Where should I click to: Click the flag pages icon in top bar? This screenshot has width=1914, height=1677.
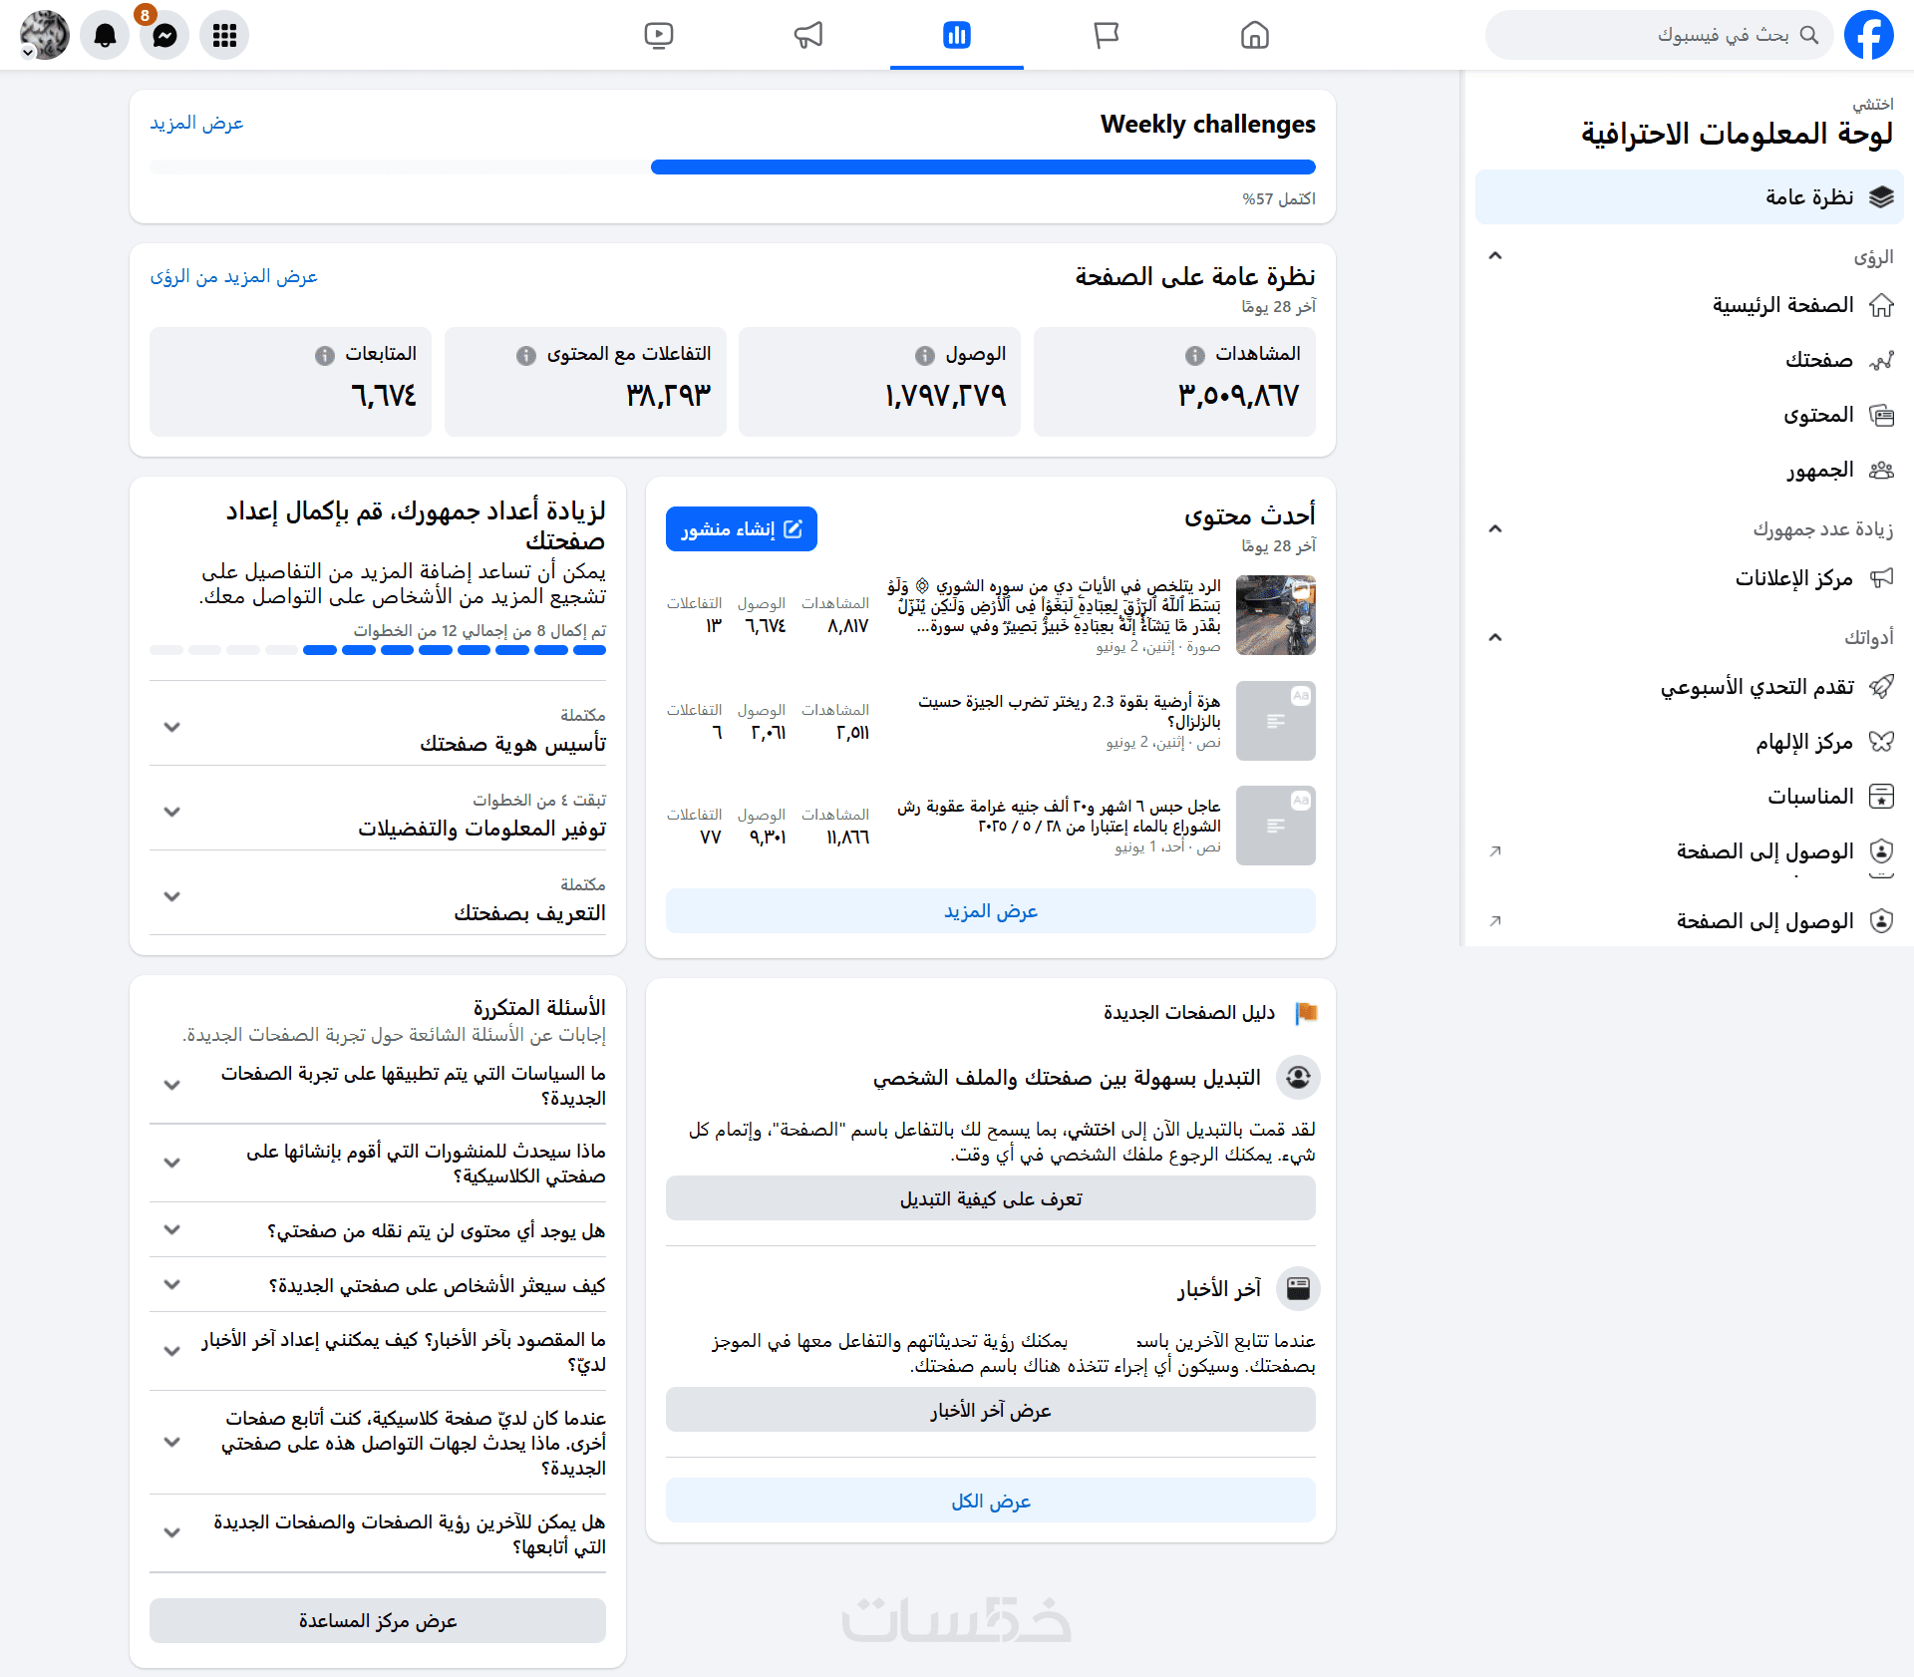[x=1106, y=36]
